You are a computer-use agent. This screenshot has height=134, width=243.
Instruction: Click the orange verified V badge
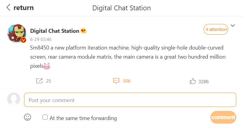(x=24, y=40)
